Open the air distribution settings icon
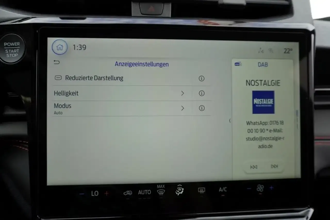 click(179, 190)
